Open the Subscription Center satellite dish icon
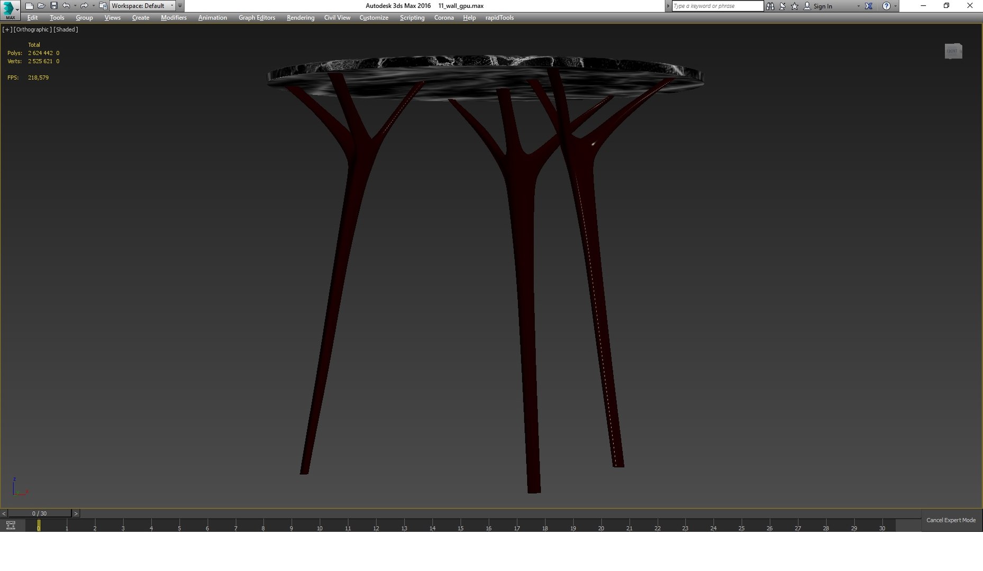 782,6
